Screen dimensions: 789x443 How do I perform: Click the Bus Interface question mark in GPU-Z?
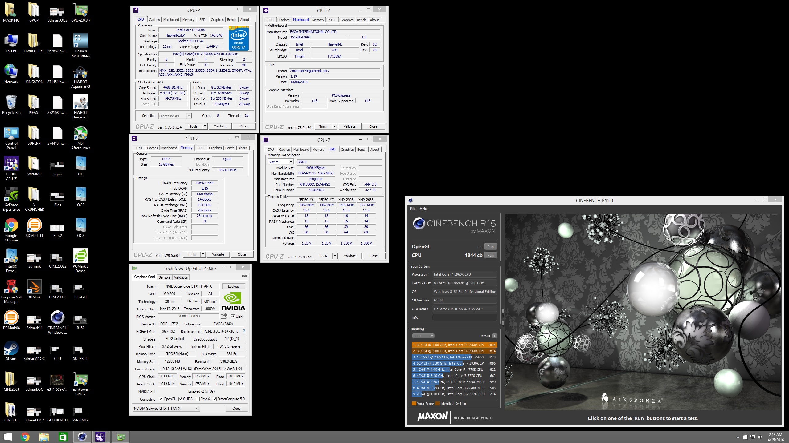click(244, 331)
